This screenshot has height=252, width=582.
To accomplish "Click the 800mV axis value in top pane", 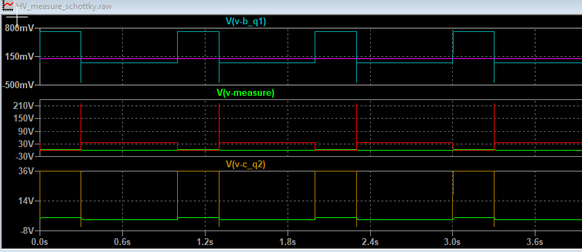I will 19,28.
